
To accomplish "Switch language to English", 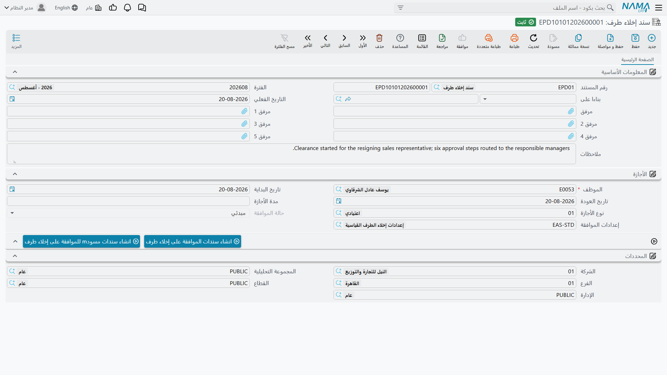I will (66, 8).
